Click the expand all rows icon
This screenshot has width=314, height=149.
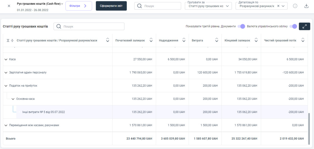coord(8,40)
